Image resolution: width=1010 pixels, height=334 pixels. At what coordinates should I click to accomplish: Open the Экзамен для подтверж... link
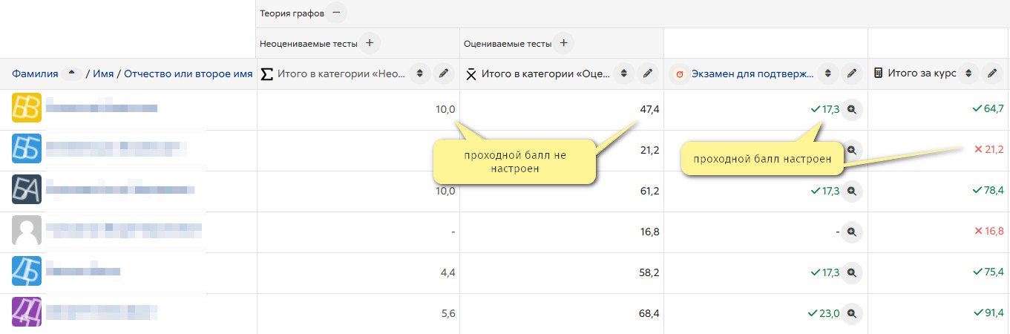pos(752,73)
